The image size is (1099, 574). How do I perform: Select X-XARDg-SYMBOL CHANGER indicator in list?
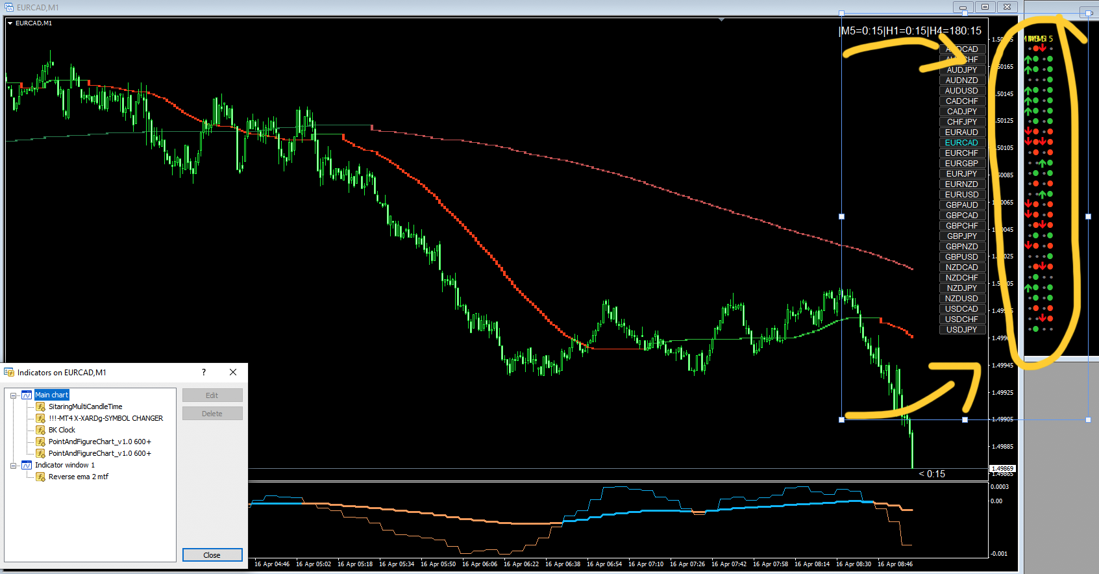coord(106,418)
